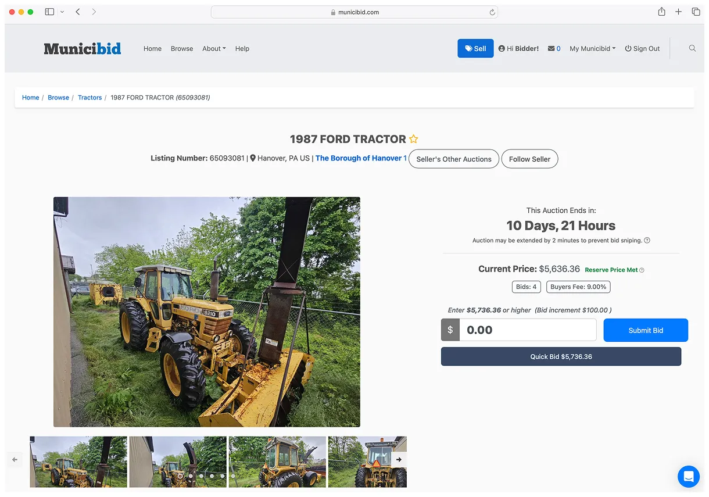
Task: Click the Reserve Price Met label
Action: click(x=611, y=270)
